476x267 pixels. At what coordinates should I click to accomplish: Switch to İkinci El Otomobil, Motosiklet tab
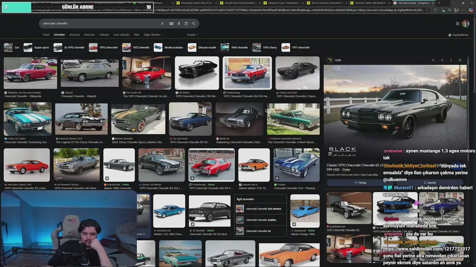tap(327, 3)
